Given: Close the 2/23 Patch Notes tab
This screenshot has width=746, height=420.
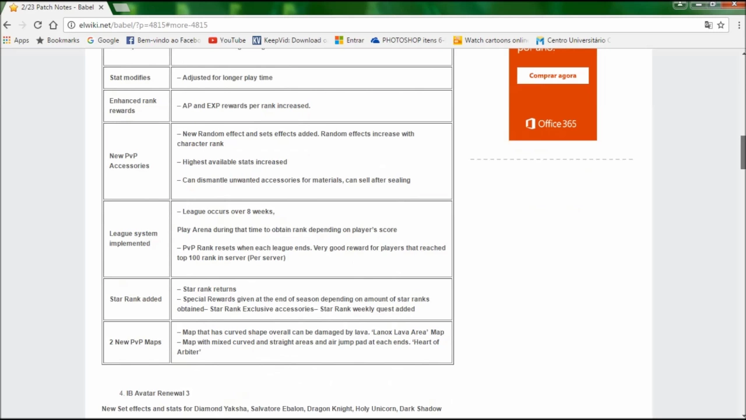Looking at the screenshot, I should (x=101, y=8).
